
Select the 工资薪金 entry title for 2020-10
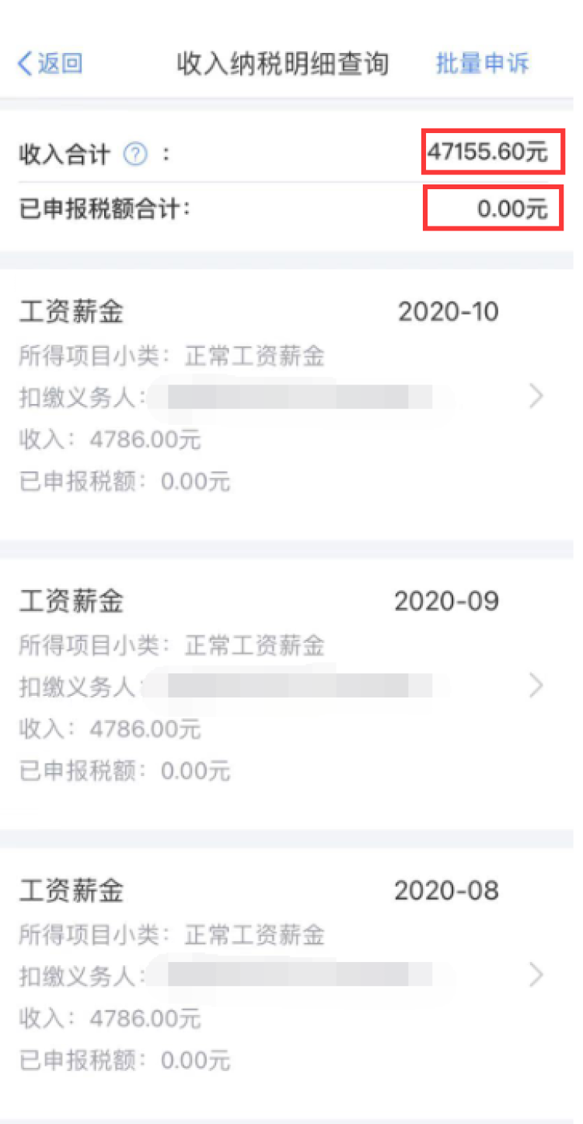click(71, 313)
